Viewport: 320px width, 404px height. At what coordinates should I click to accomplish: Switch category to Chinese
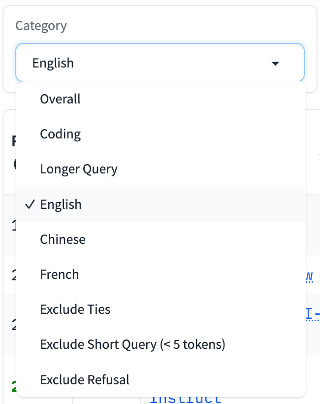tap(63, 239)
